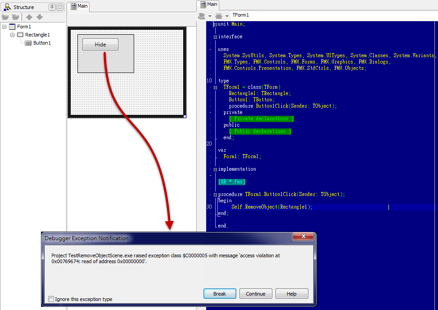The height and width of the screenshot is (310, 438).
Task: Open Help from the exception dialog
Action: (292, 294)
